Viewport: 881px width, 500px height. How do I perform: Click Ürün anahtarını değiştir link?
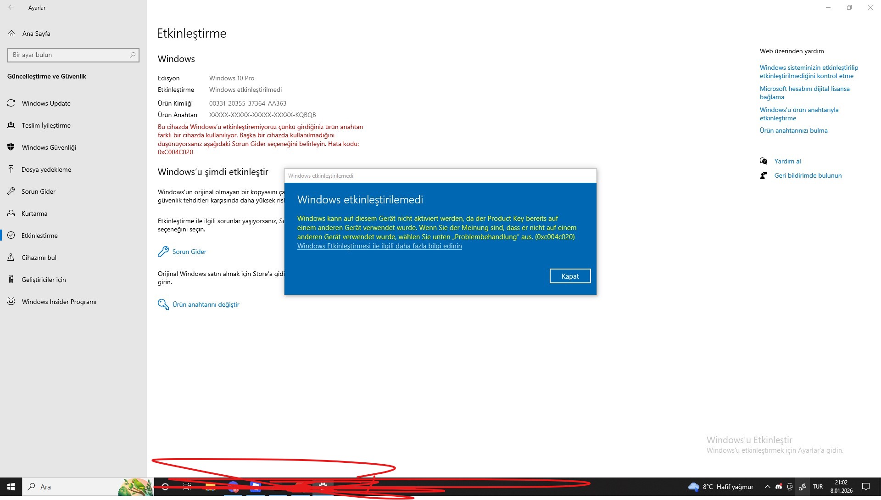point(199,304)
